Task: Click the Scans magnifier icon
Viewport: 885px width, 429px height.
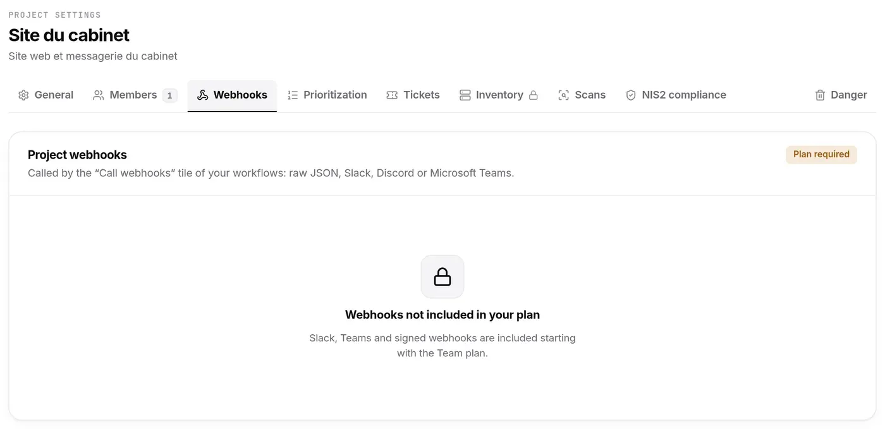Action: click(564, 95)
